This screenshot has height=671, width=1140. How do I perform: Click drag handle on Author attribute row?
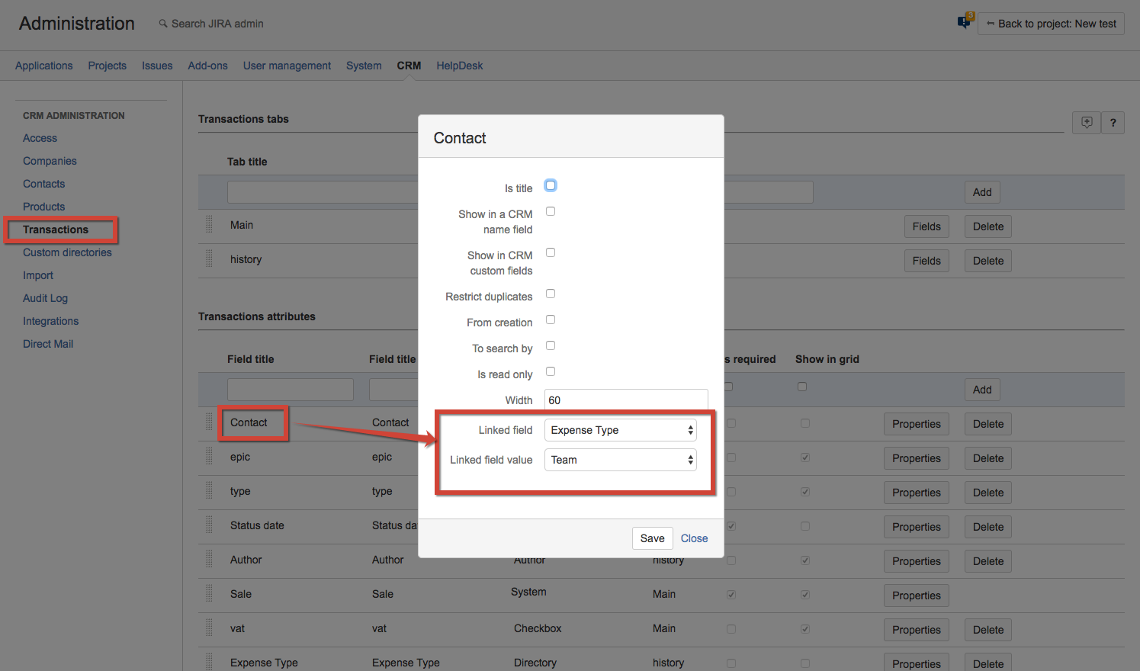[x=209, y=560]
